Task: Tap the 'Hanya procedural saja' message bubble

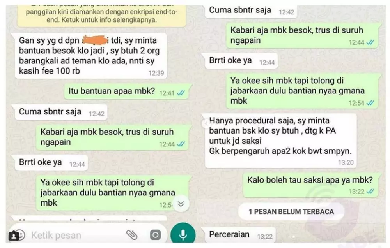Action: pos(280,141)
